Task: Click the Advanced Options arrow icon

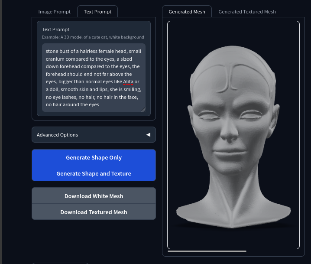Action: click(x=149, y=135)
